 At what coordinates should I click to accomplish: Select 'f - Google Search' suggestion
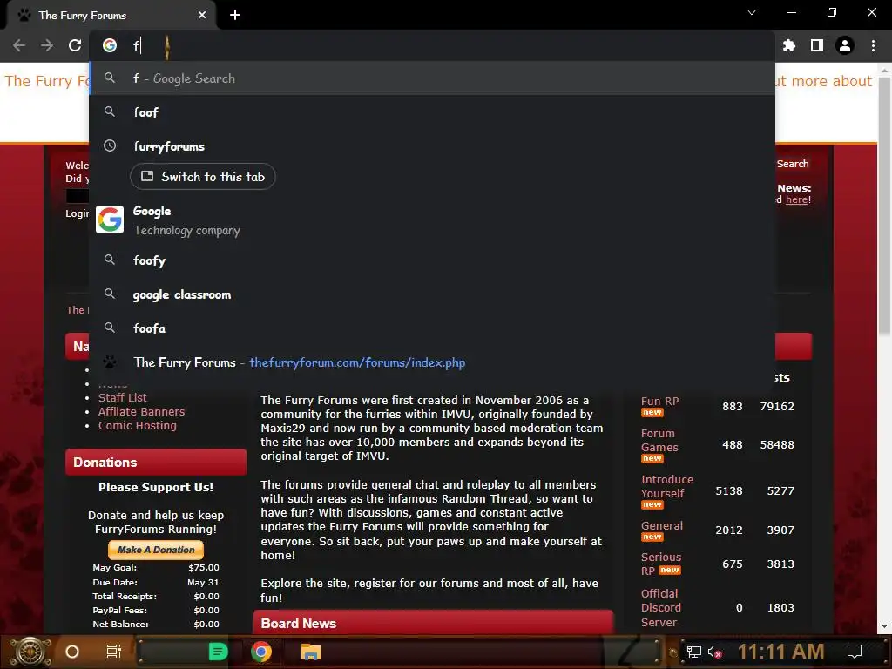432,78
